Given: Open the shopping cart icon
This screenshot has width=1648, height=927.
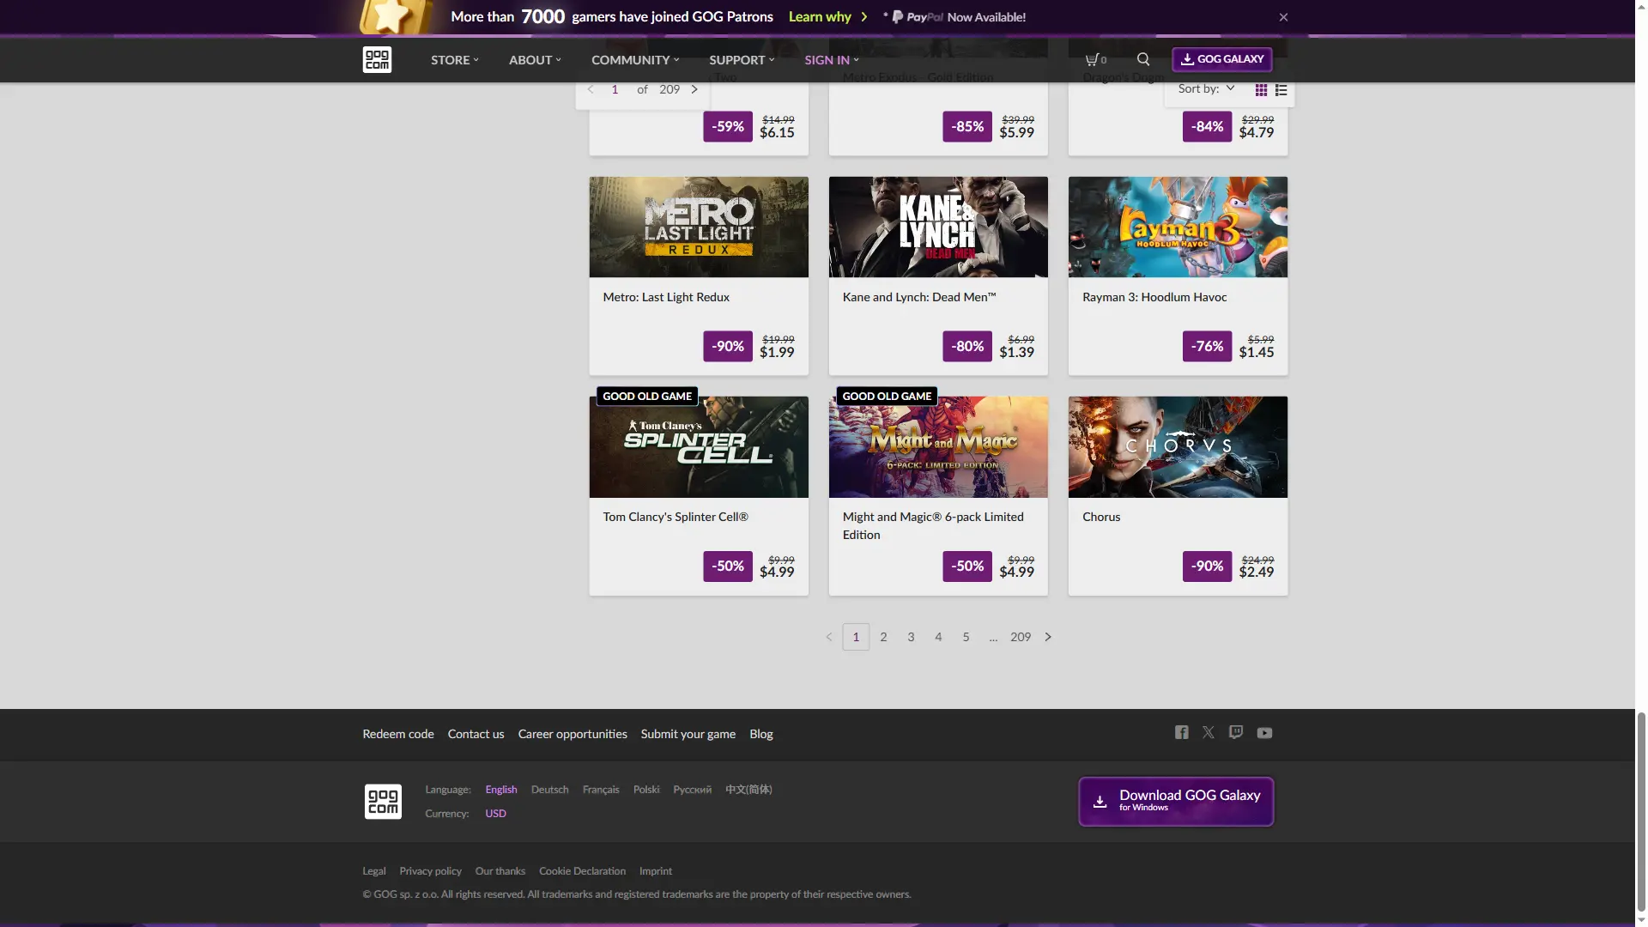Looking at the screenshot, I should [1094, 59].
